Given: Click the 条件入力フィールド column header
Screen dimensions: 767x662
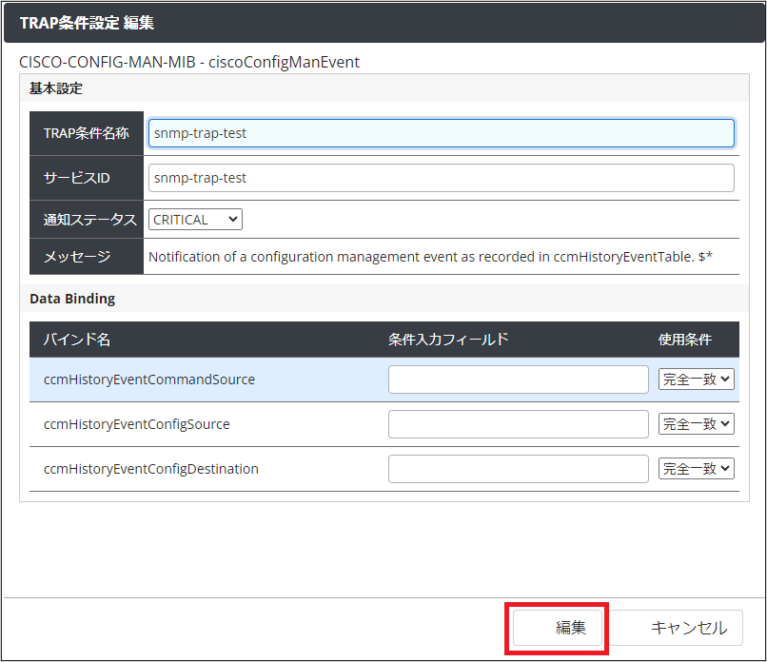Looking at the screenshot, I should pyautogui.click(x=448, y=340).
